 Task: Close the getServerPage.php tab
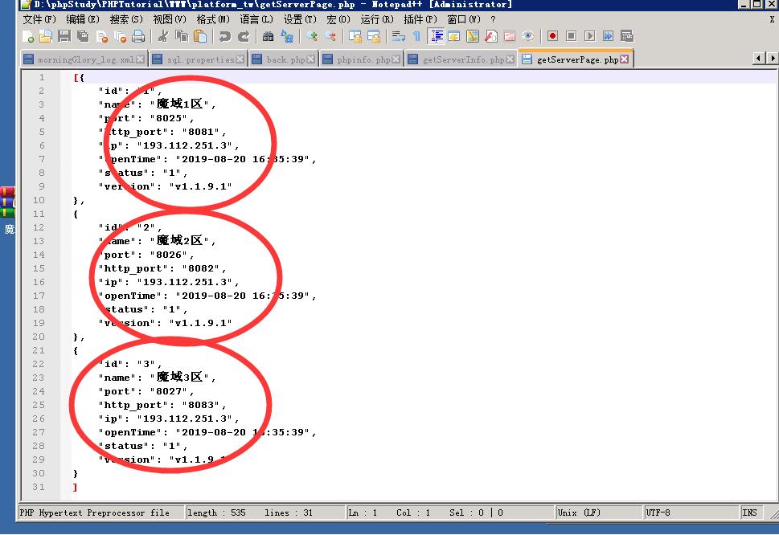[624, 59]
